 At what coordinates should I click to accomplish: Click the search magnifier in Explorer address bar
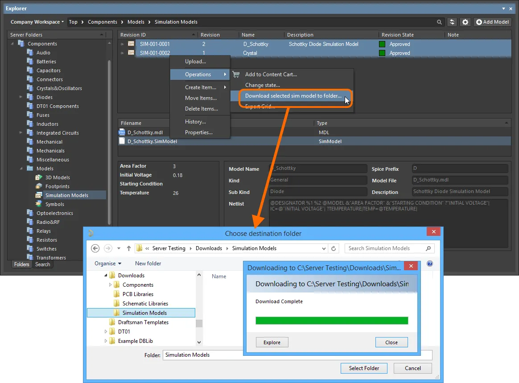coord(440,22)
